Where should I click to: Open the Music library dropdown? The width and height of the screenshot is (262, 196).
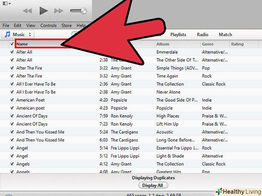coord(18,34)
